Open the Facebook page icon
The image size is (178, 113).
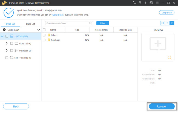[145, 3]
